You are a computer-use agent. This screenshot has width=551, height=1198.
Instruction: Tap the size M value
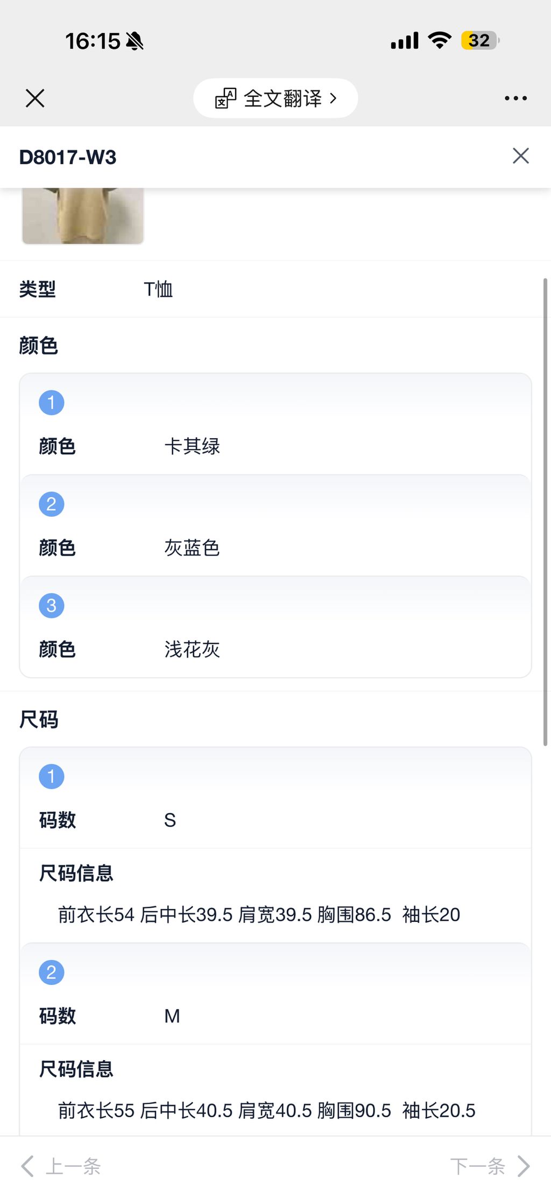172,1016
